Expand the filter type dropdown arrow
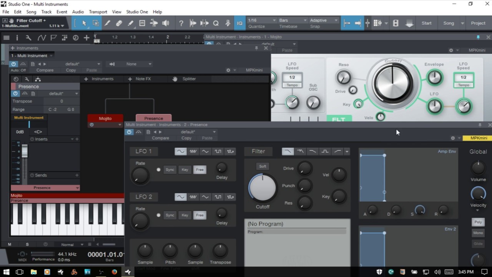The height and width of the screenshot is (277, 492). (347, 152)
